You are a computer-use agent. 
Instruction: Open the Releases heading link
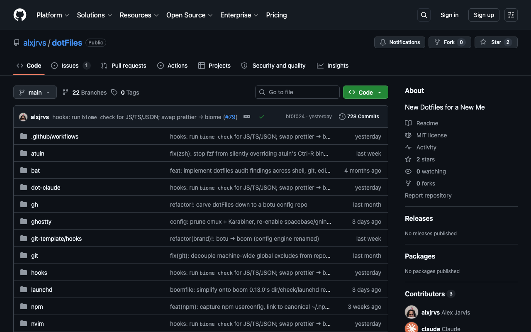[x=419, y=218]
